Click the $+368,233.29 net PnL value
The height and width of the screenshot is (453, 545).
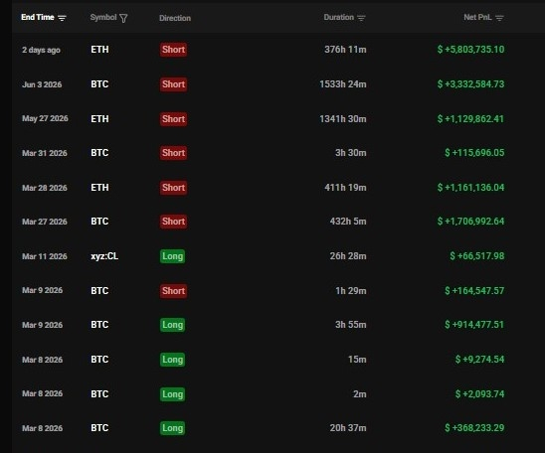[x=474, y=427]
